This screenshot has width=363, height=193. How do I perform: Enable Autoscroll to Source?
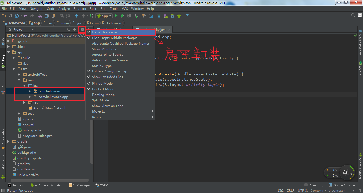pyautogui.click(x=120, y=55)
